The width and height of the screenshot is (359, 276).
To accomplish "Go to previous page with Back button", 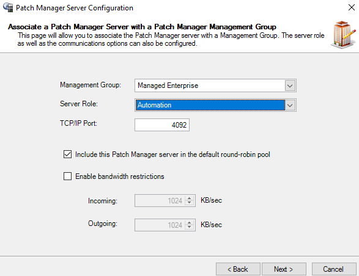I will tap(238, 269).
